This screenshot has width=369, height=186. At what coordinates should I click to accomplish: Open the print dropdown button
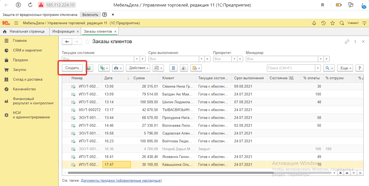click(x=118, y=68)
